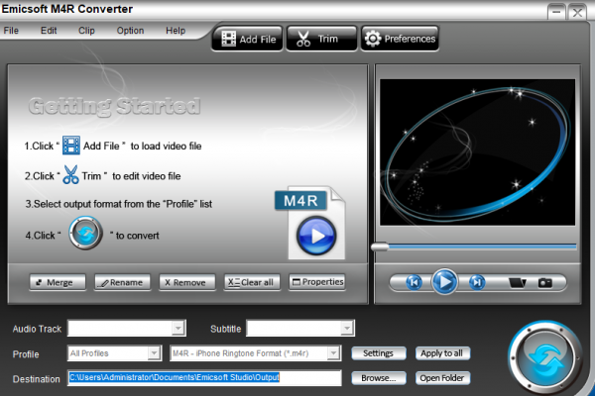Viewport: 595px width, 396px height.
Task: Click Apply to all button
Action: click(442, 353)
